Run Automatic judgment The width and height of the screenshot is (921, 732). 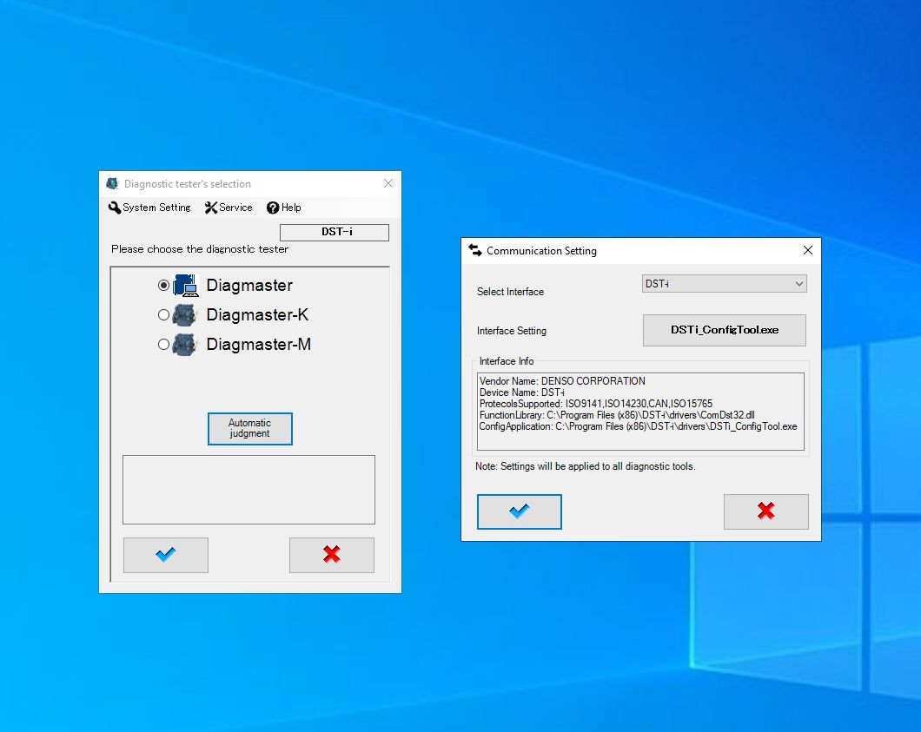click(x=249, y=428)
